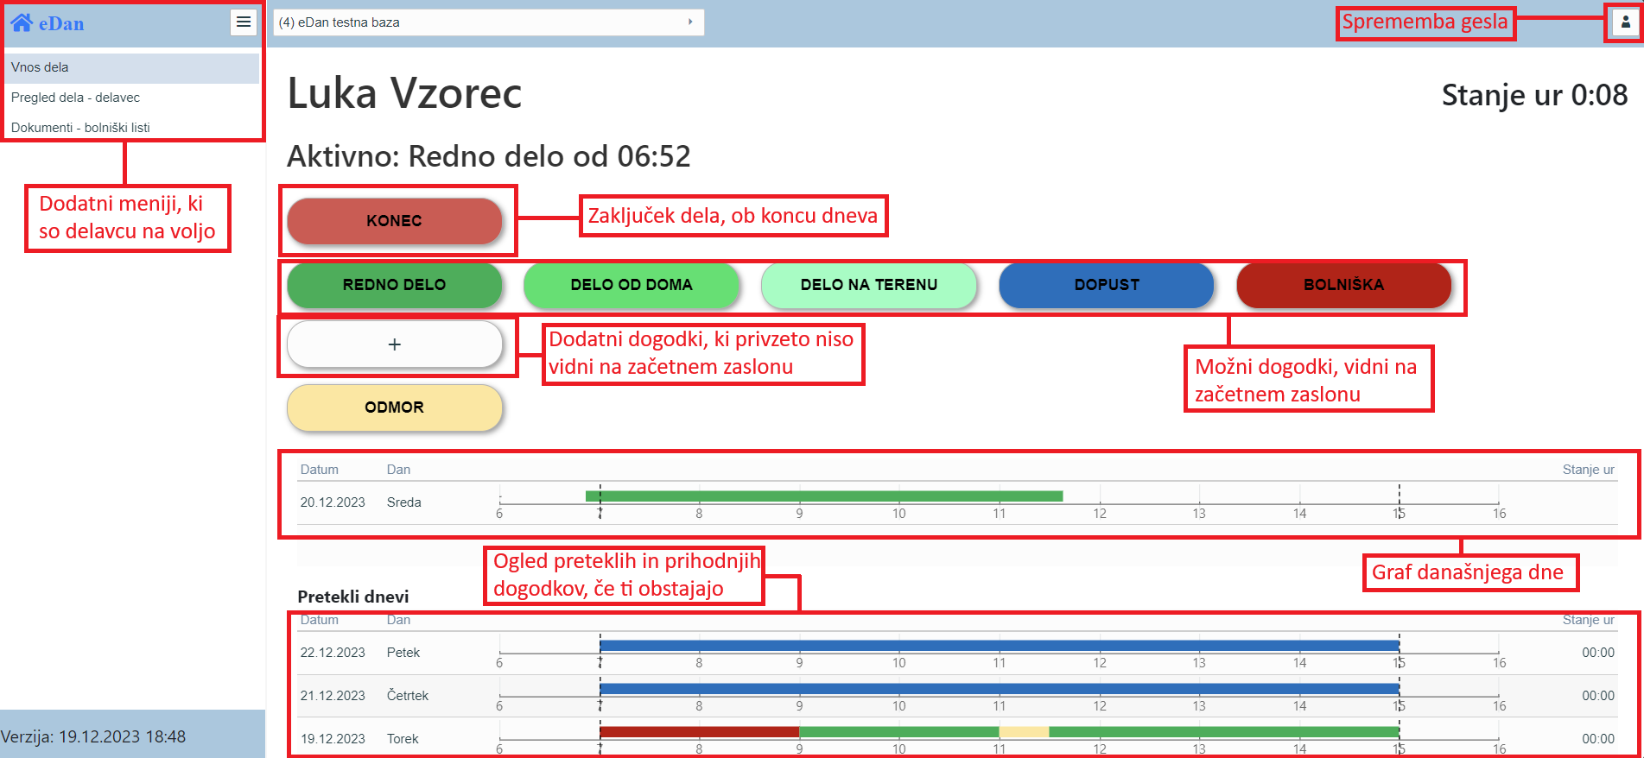Click the 00:00 balance for Petek row
Screen dimensions: 1644x758
(1598, 653)
